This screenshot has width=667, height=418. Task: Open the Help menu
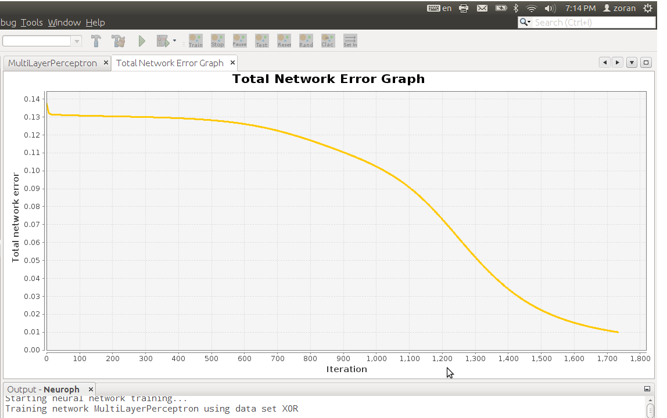pos(95,23)
